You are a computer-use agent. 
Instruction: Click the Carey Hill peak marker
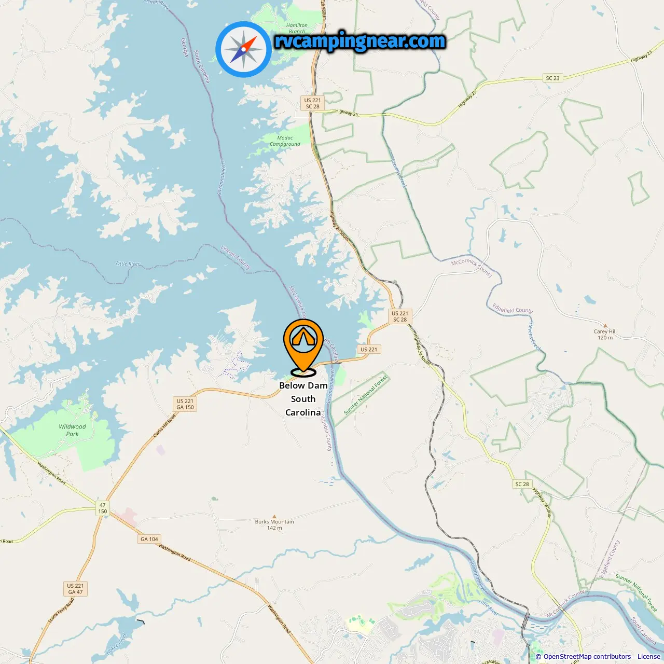coord(605,326)
